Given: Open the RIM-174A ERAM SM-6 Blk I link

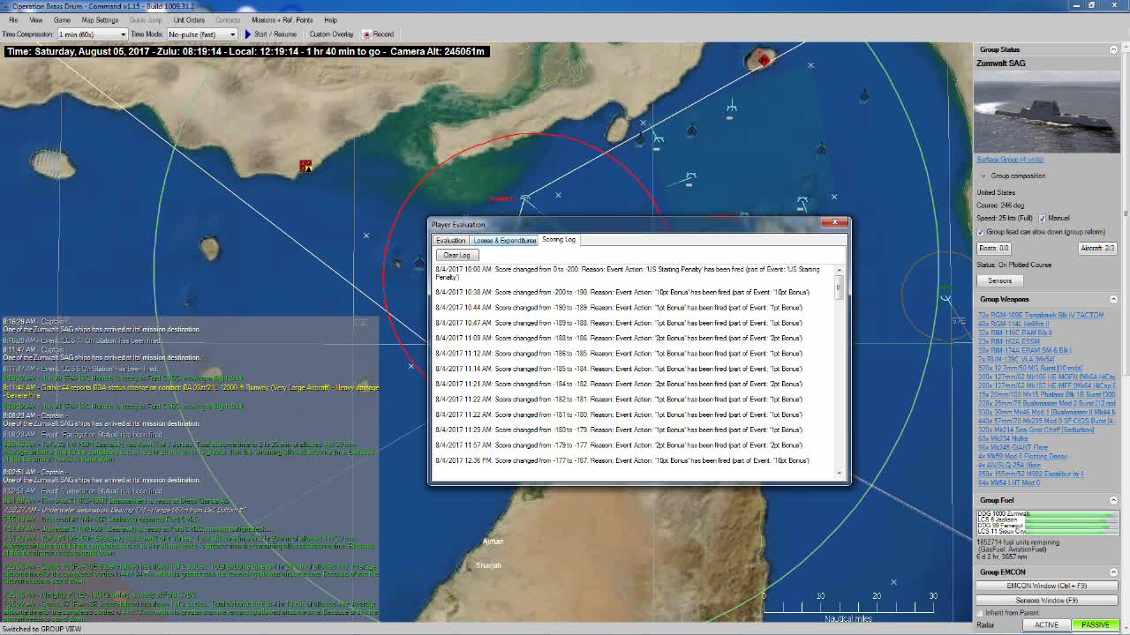Looking at the screenshot, I should (1024, 350).
